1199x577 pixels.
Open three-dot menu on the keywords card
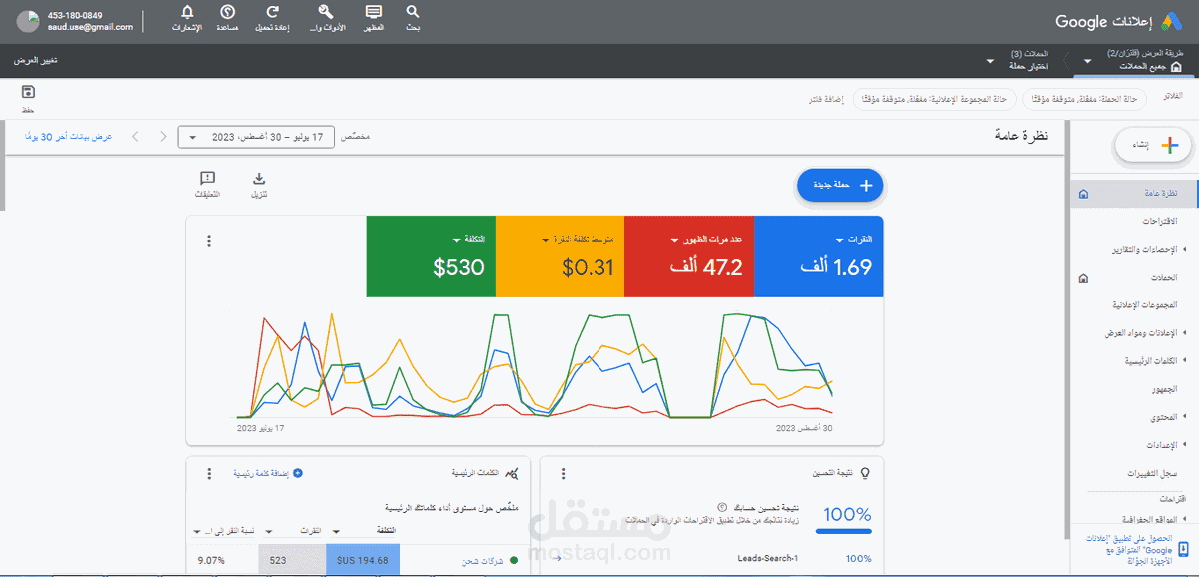point(208,473)
